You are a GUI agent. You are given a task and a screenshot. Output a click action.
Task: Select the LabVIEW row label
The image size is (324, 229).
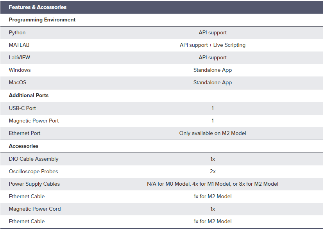(x=20, y=58)
